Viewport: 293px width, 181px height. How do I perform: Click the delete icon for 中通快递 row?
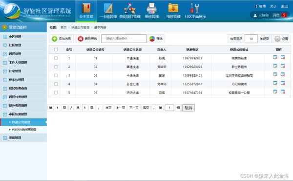coord(283,75)
